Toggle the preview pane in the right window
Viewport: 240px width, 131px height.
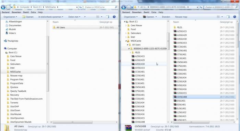(x=228, y=17)
